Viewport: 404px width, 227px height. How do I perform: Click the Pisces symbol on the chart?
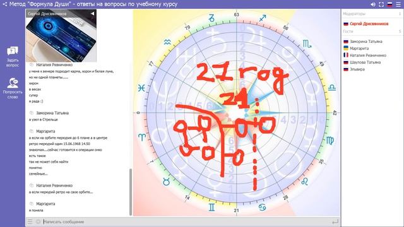(141, 88)
